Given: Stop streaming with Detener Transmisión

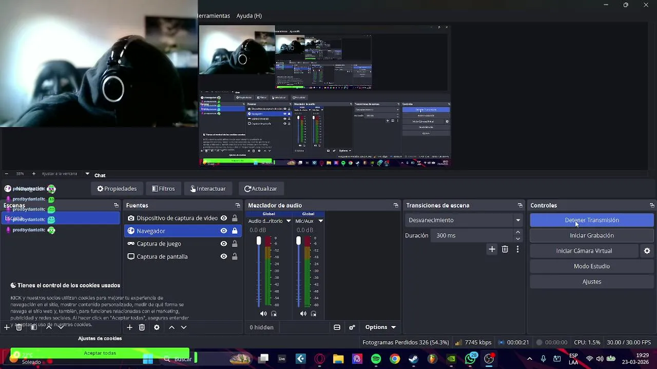Looking at the screenshot, I should coord(592,220).
